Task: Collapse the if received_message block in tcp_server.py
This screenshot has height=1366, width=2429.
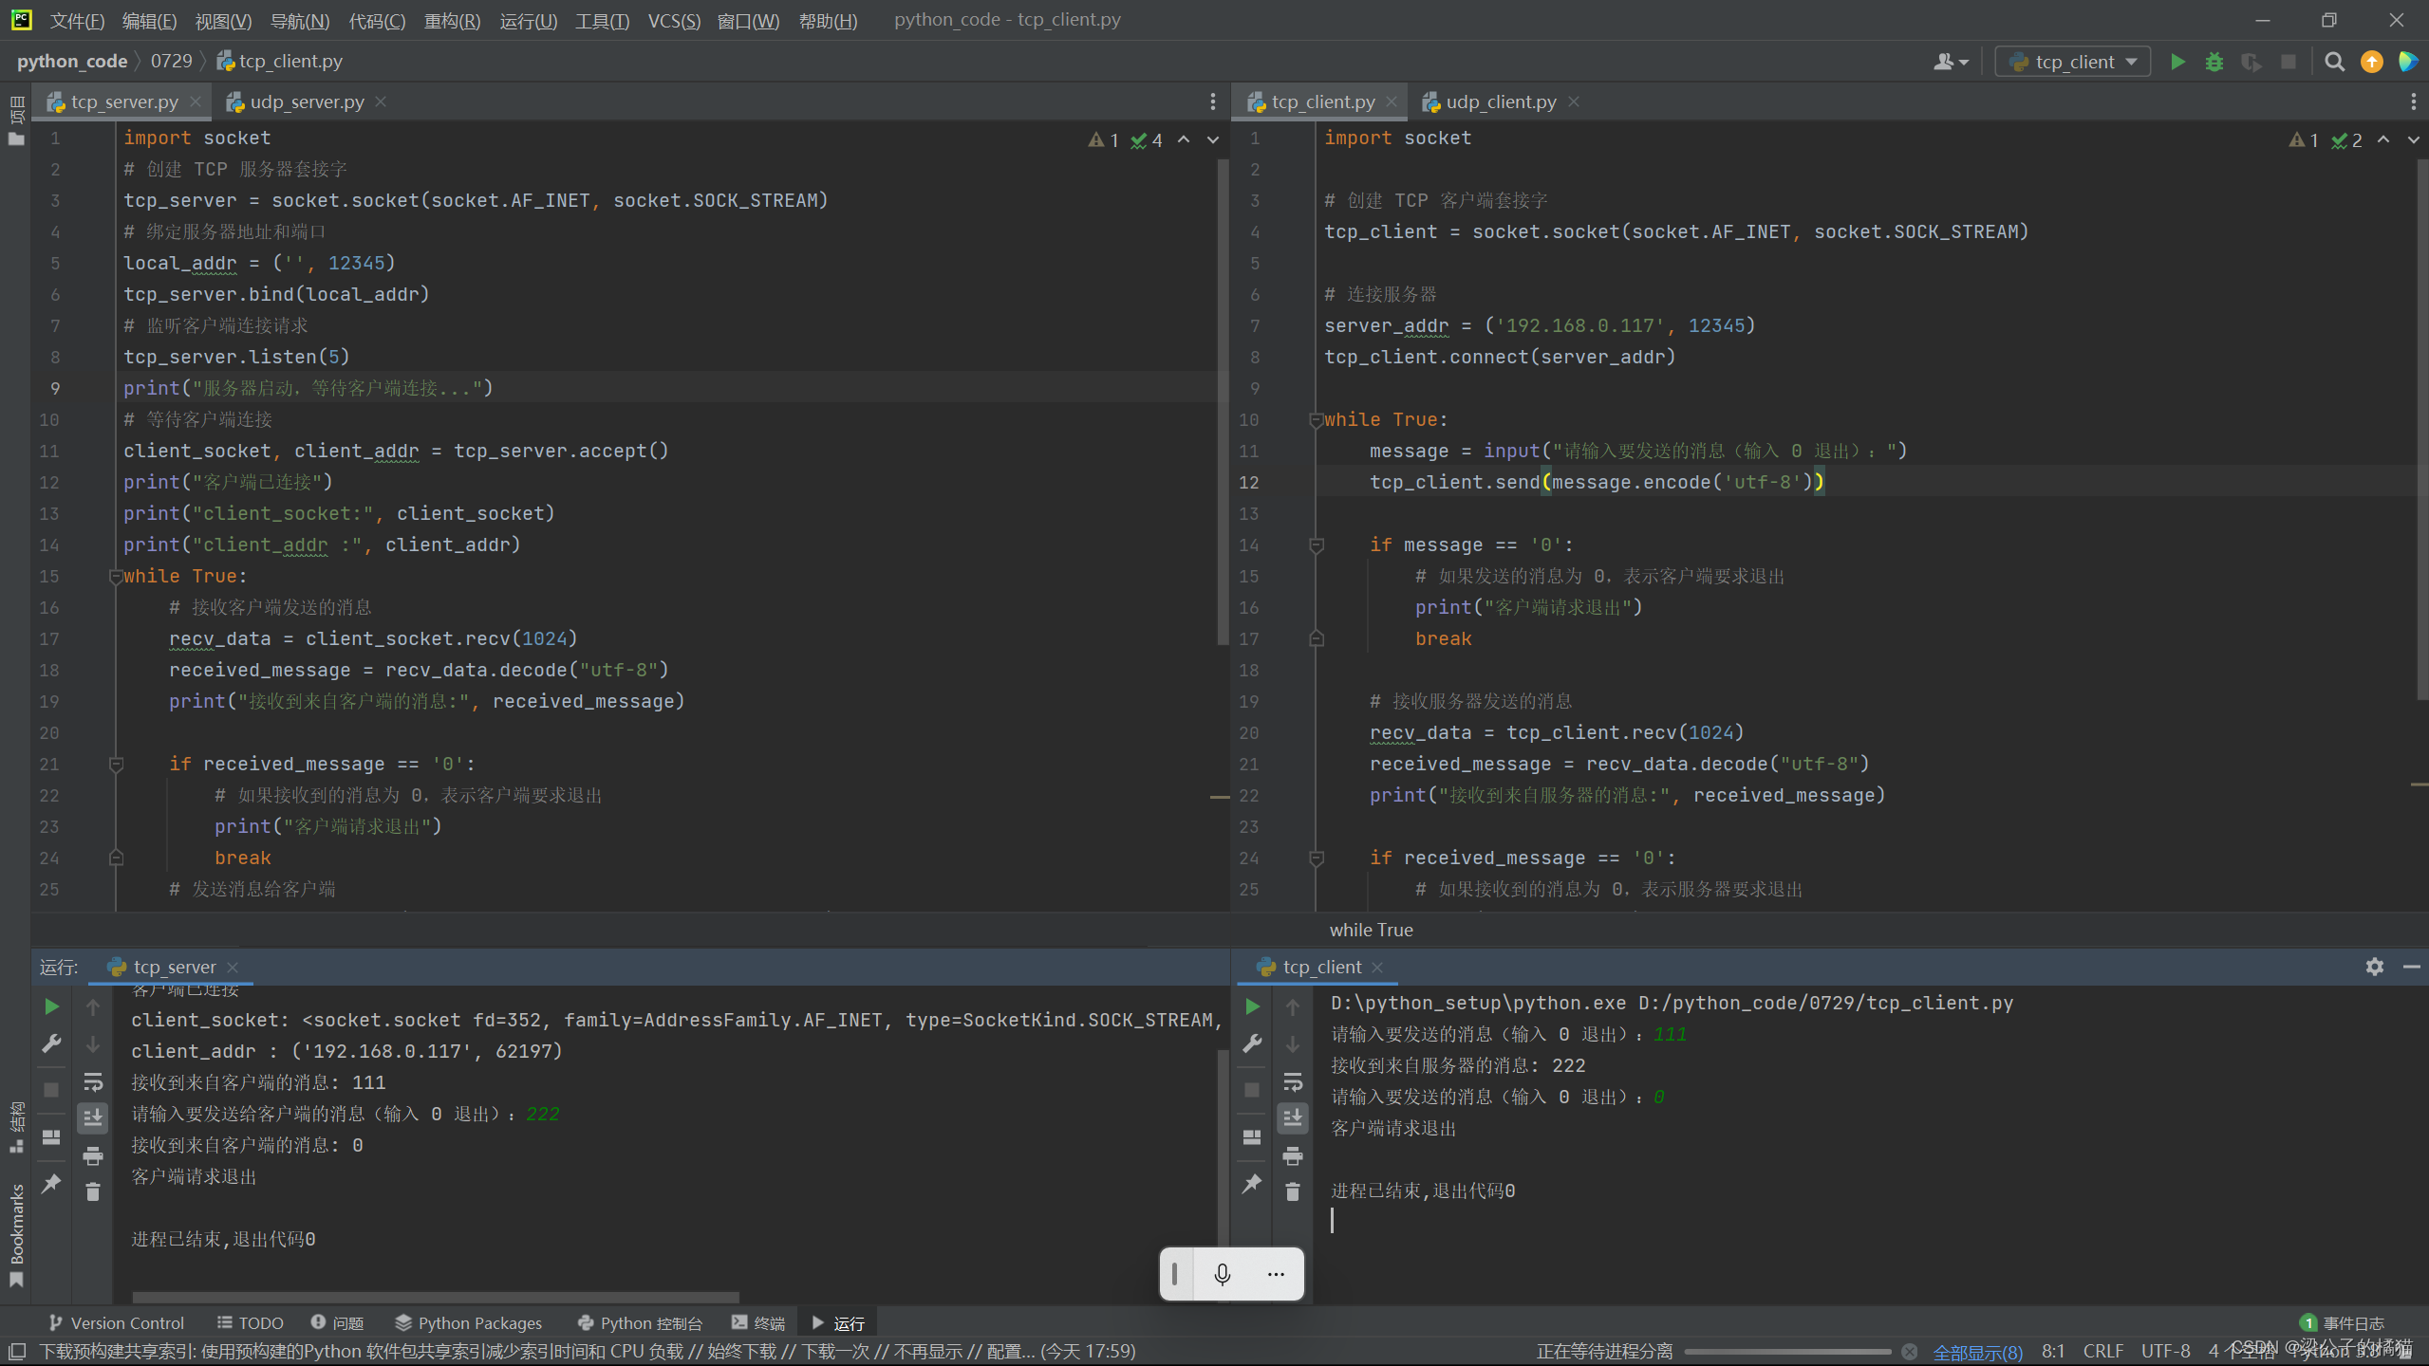Action: (116, 764)
